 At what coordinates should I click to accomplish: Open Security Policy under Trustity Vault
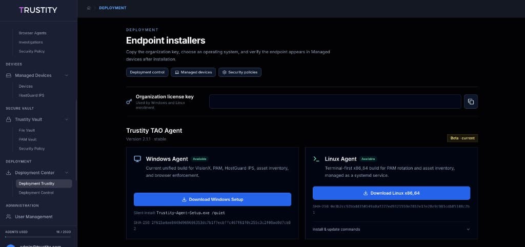pyautogui.click(x=32, y=149)
